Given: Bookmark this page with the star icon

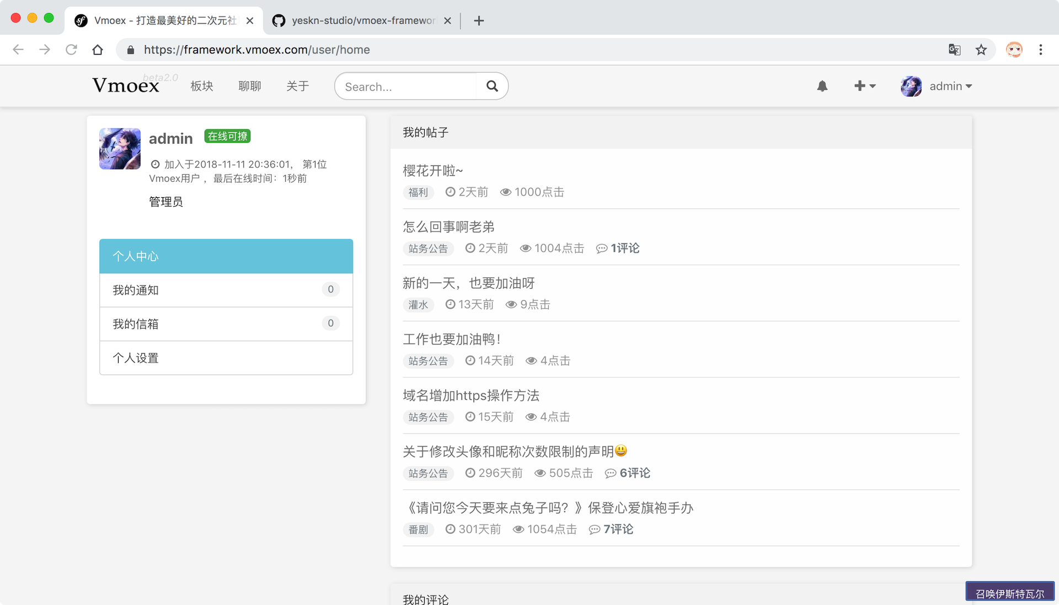Looking at the screenshot, I should pos(981,50).
